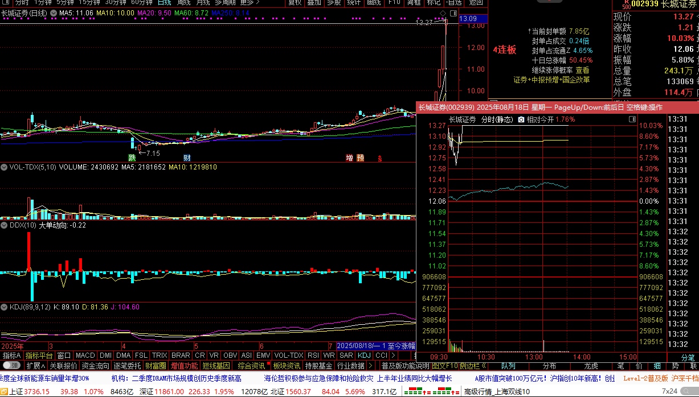Open the 持股基金 tab
This screenshot has width=699, height=397.
[318, 366]
